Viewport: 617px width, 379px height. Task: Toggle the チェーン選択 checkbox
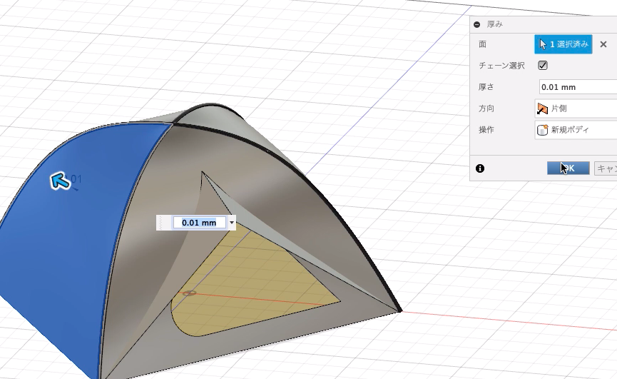[543, 66]
